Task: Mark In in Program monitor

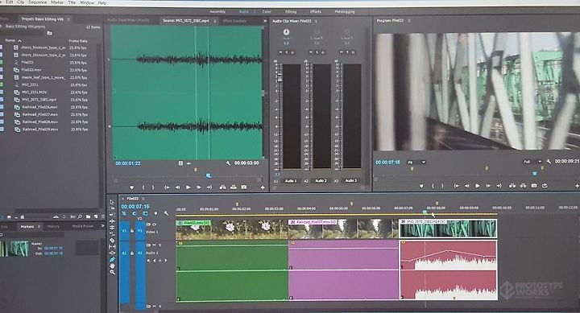Action: tap(433, 186)
